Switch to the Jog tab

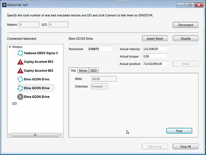tap(73, 71)
